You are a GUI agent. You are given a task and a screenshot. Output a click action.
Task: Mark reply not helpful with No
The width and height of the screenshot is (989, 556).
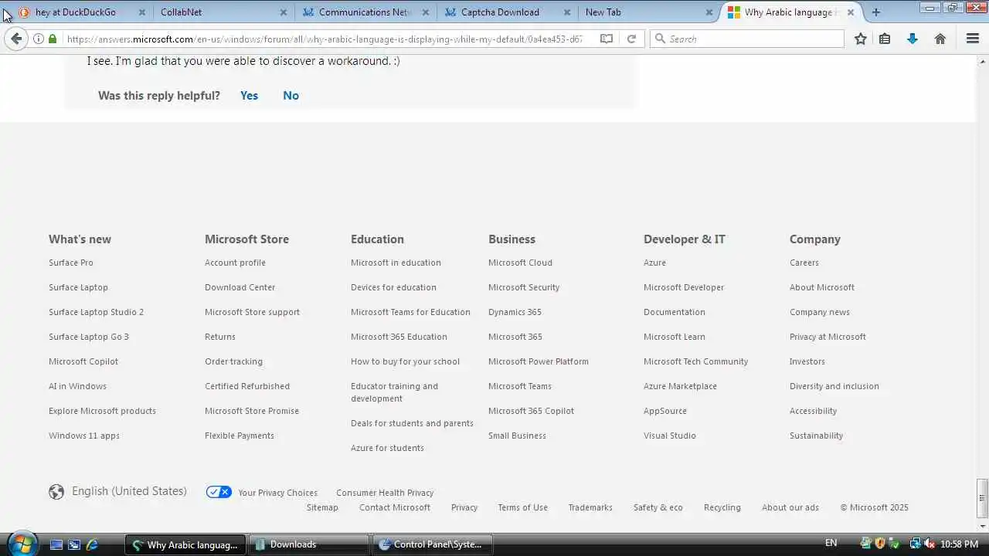pos(291,95)
